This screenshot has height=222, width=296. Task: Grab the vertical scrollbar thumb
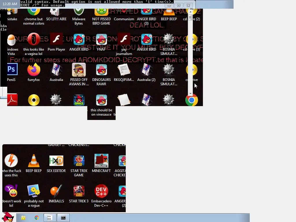click(x=190, y=18)
